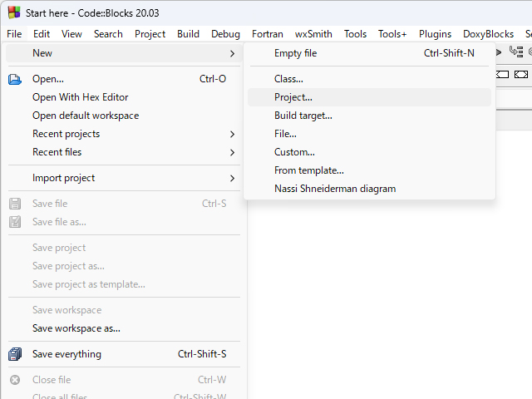Open the Tools+ menu

(x=392, y=34)
